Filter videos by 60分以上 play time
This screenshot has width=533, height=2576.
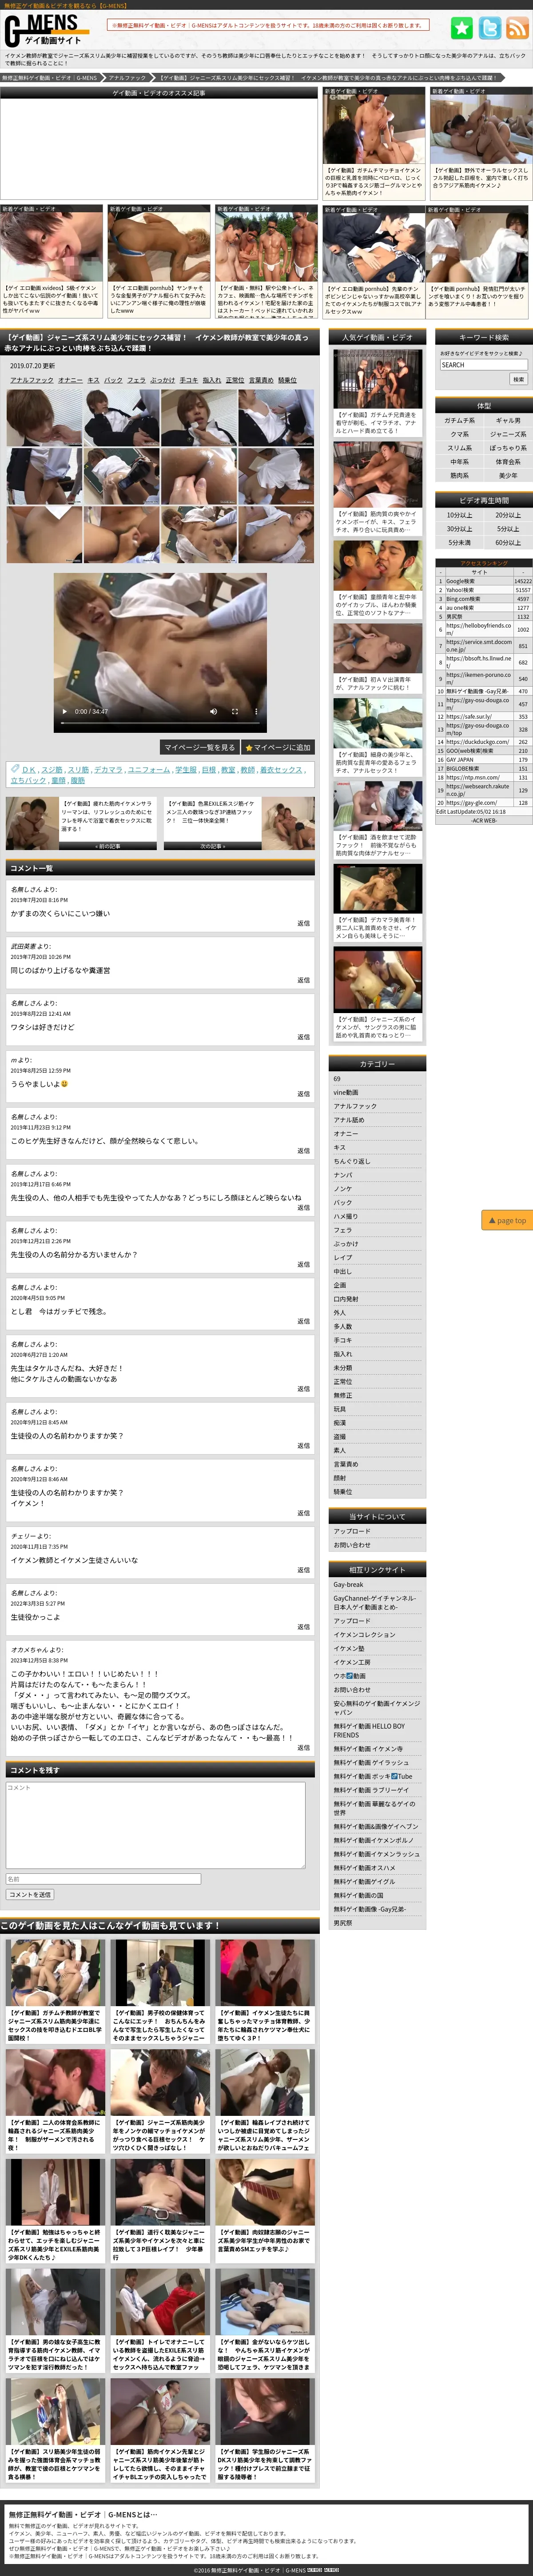coord(508,543)
